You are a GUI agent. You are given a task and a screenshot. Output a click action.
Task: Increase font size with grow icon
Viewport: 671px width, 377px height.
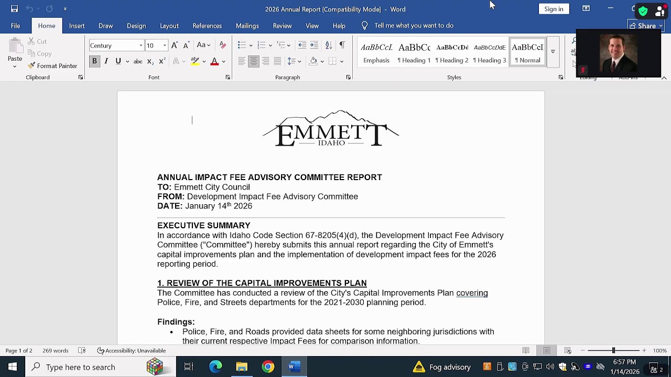[x=175, y=46]
